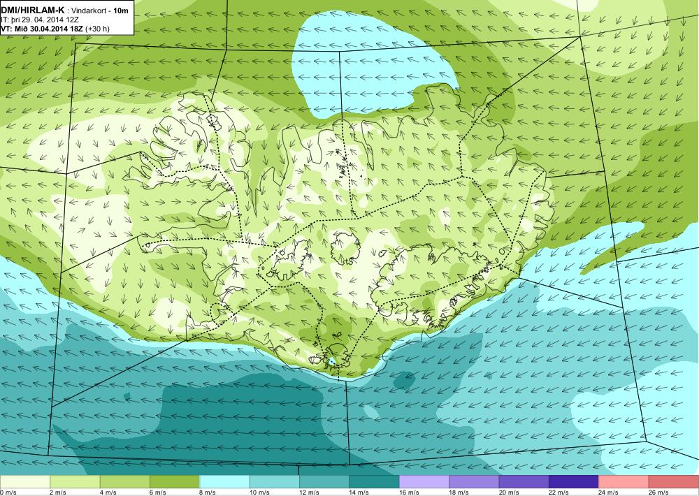Select the "8 m/s" legend label

point(208,493)
